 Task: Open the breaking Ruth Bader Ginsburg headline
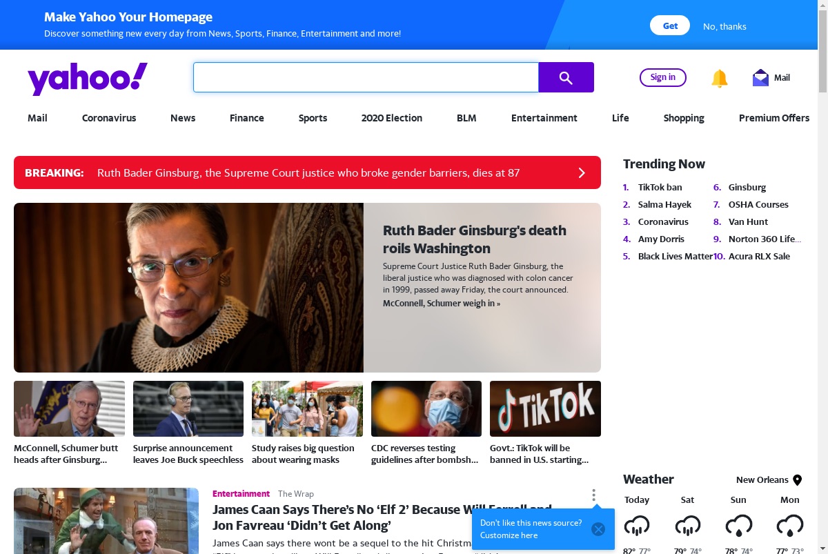(x=308, y=172)
